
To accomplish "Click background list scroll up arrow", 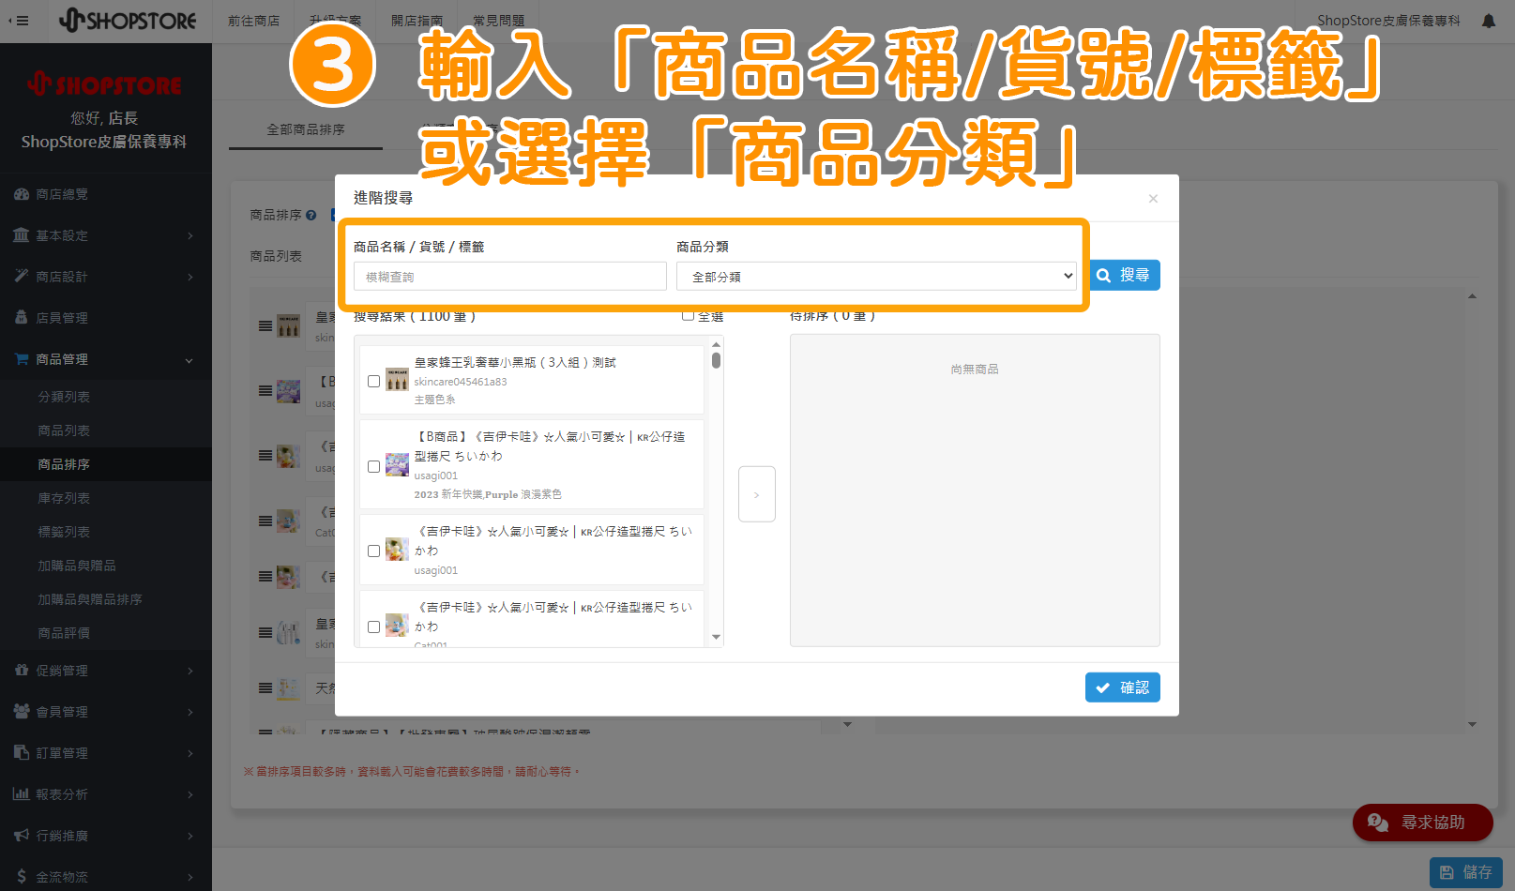I will [x=1472, y=296].
